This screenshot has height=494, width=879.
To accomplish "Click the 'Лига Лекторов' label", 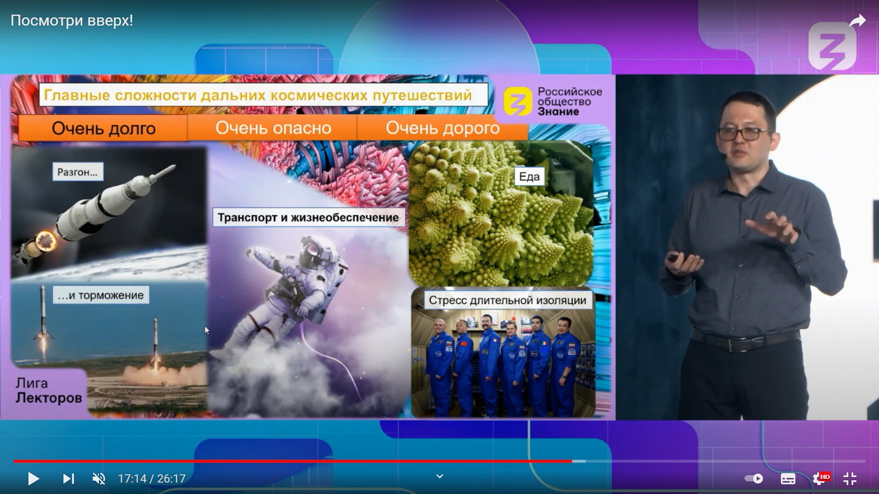I will (x=49, y=390).
